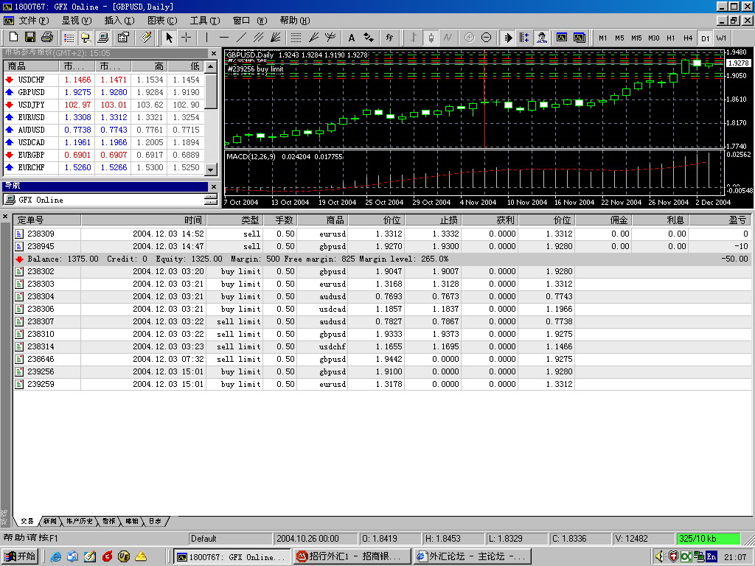
Task: Switch to bar chart mode
Action: tap(413, 37)
